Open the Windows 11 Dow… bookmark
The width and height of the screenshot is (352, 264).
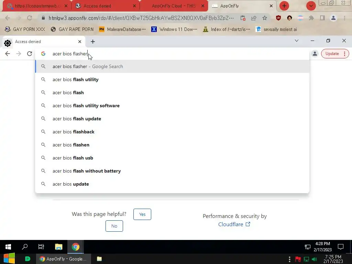pos(174,29)
